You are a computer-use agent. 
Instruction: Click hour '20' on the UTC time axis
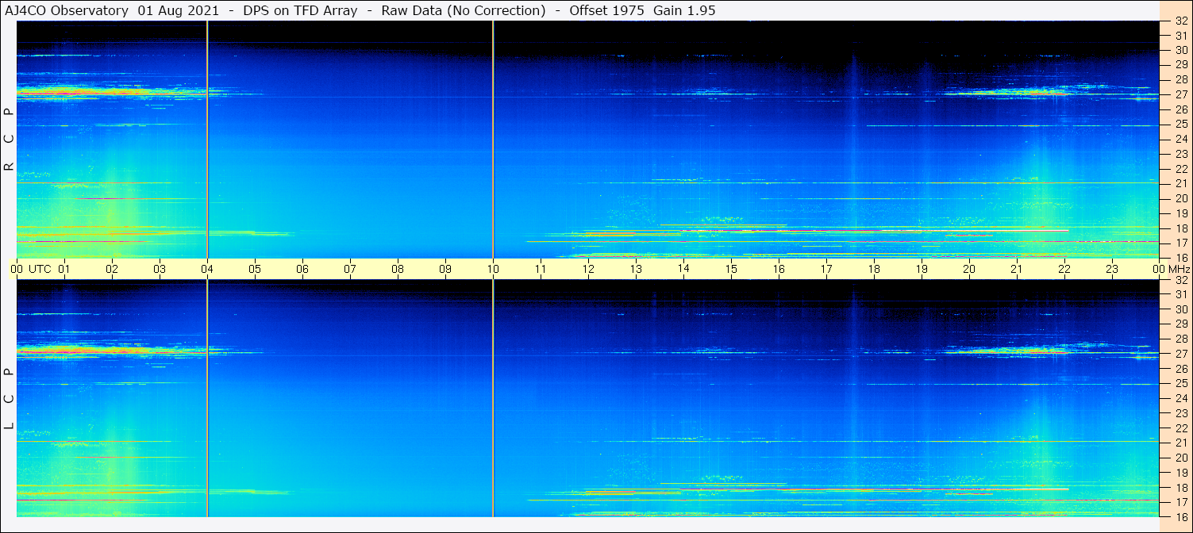coord(969,270)
